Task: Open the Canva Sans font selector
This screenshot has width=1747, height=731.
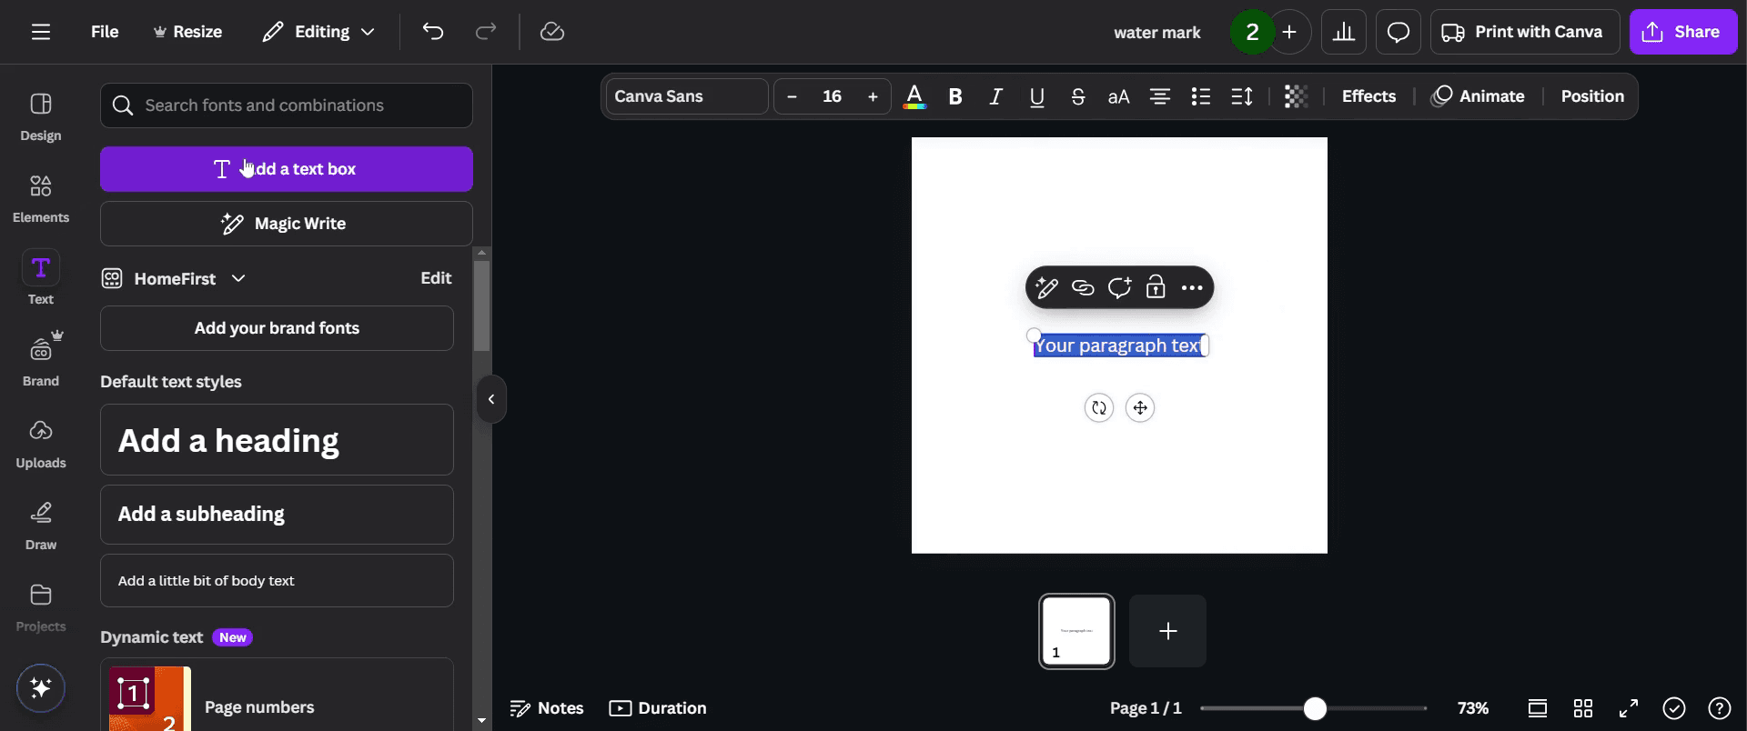Action: (x=687, y=96)
